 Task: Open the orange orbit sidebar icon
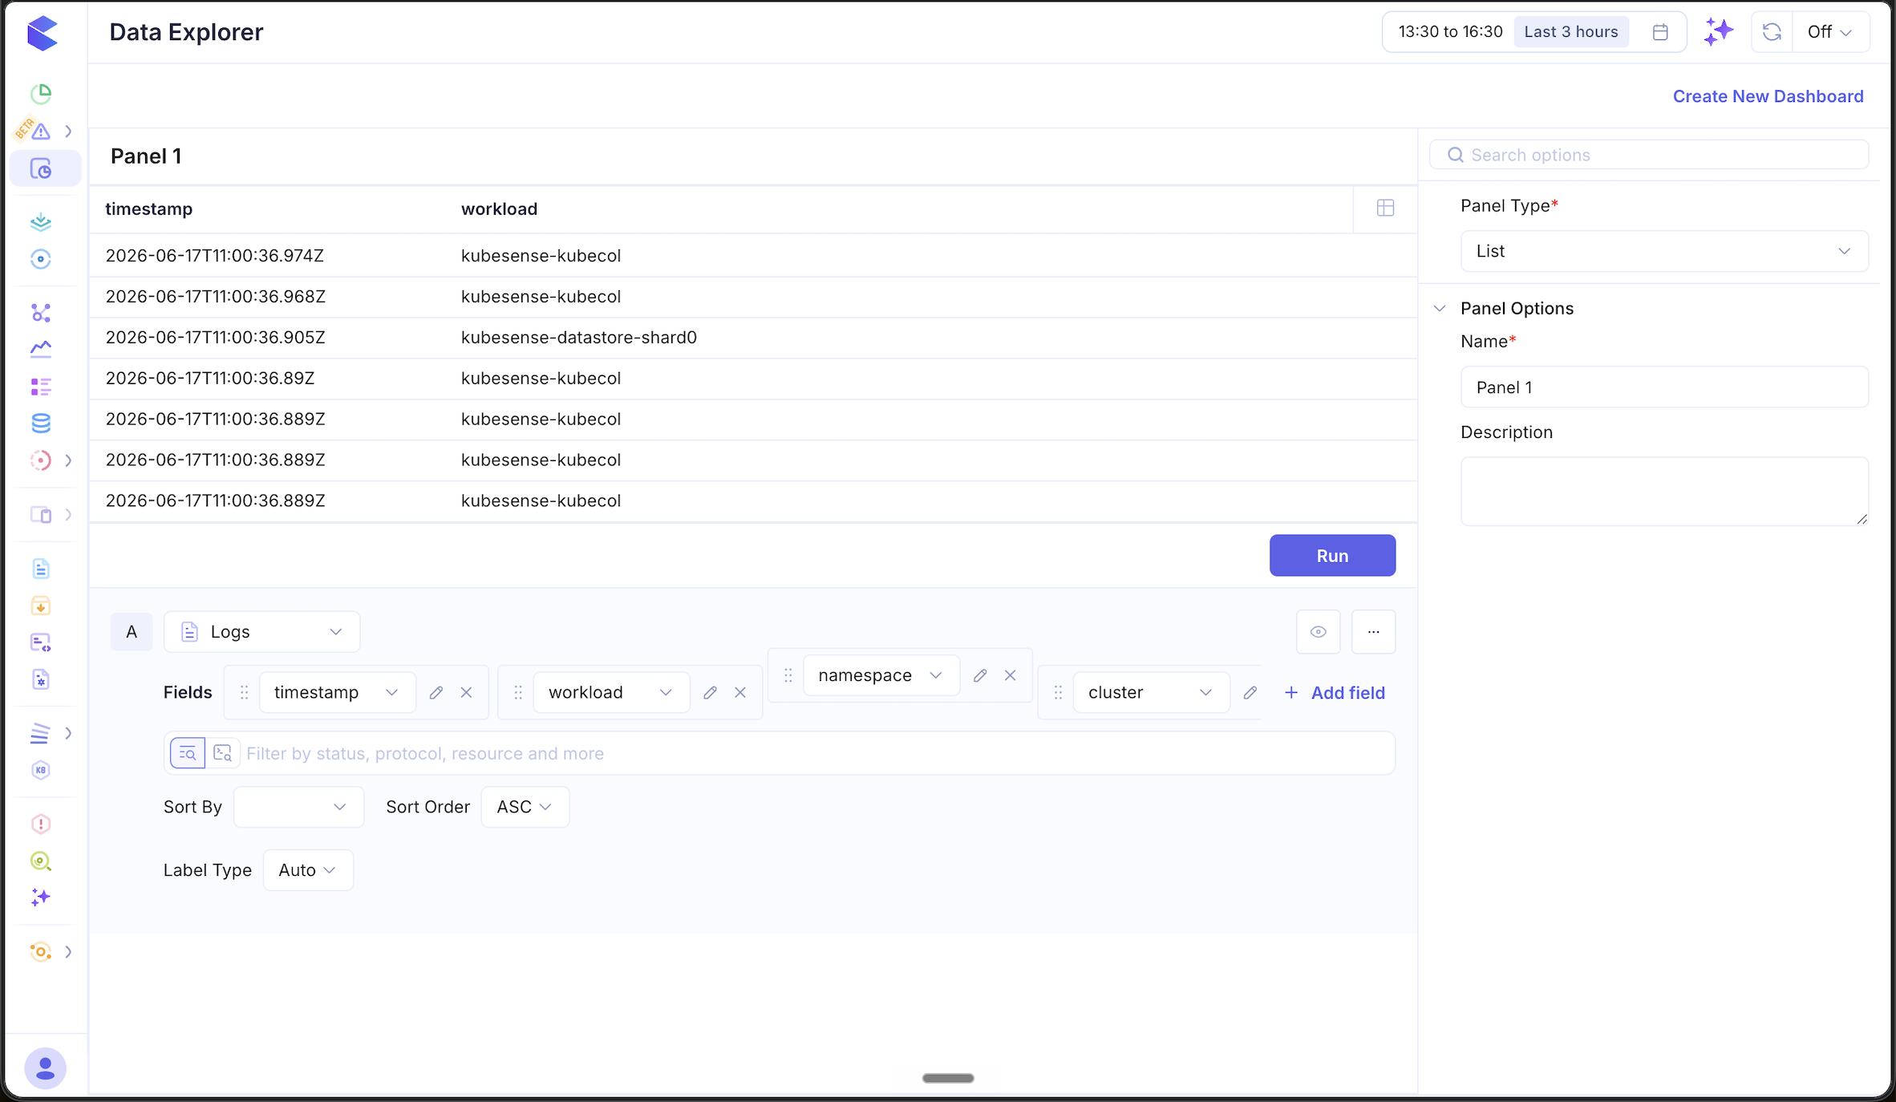pos(41,951)
